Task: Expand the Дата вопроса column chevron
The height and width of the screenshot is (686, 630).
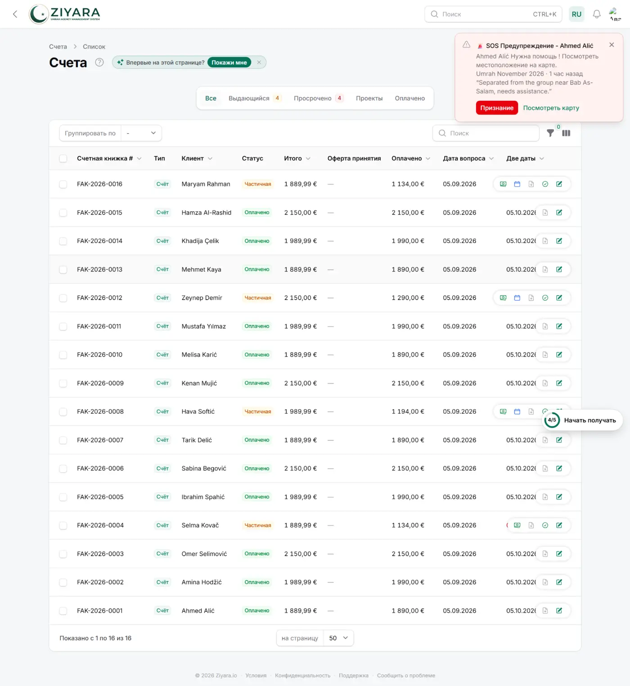Action: pos(491,158)
